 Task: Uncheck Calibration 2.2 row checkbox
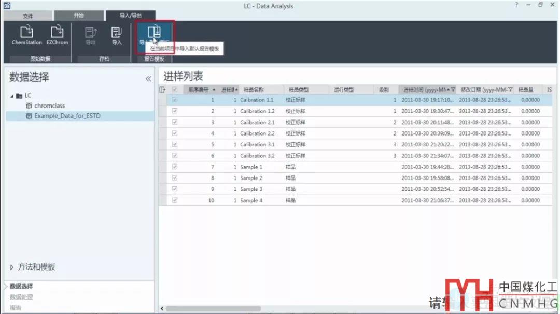(175, 133)
